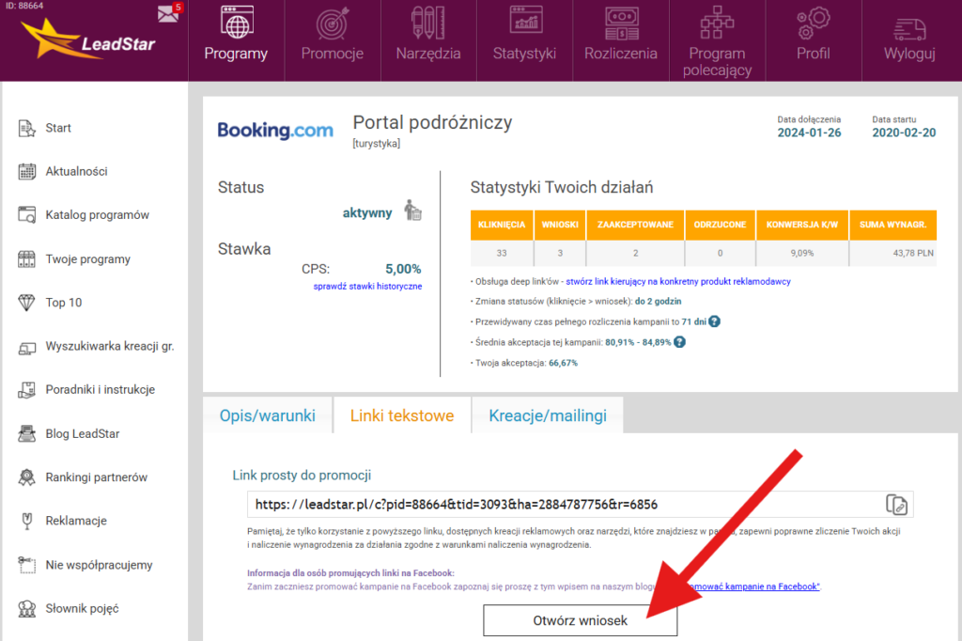Click the Otwórz wniosek button
The image size is (962, 641).
(x=580, y=620)
